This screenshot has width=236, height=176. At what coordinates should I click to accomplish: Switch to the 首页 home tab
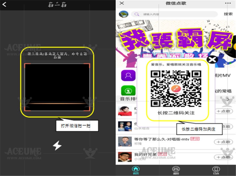[x=136, y=170]
